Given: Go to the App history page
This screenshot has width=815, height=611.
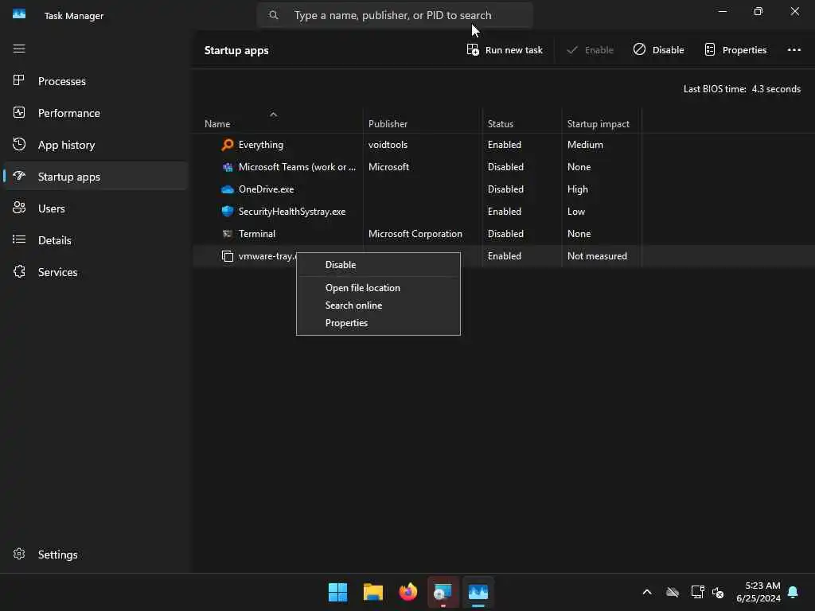Looking at the screenshot, I should pos(96,145).
